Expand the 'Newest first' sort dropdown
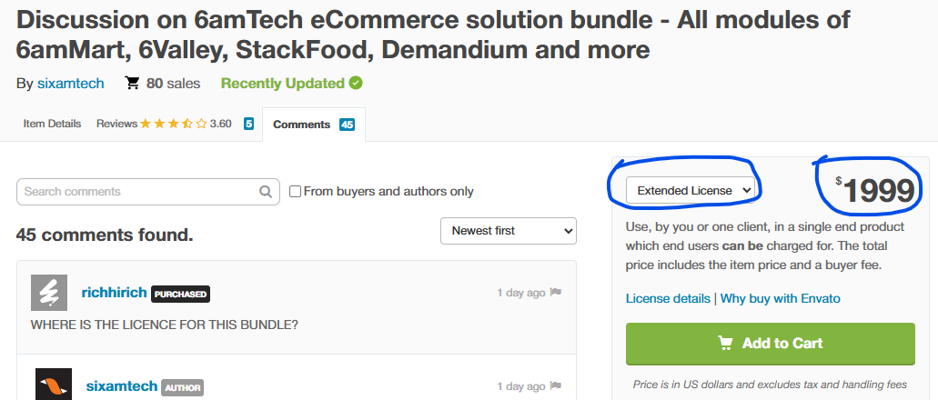The image size is (938, 400). point(509,231)
